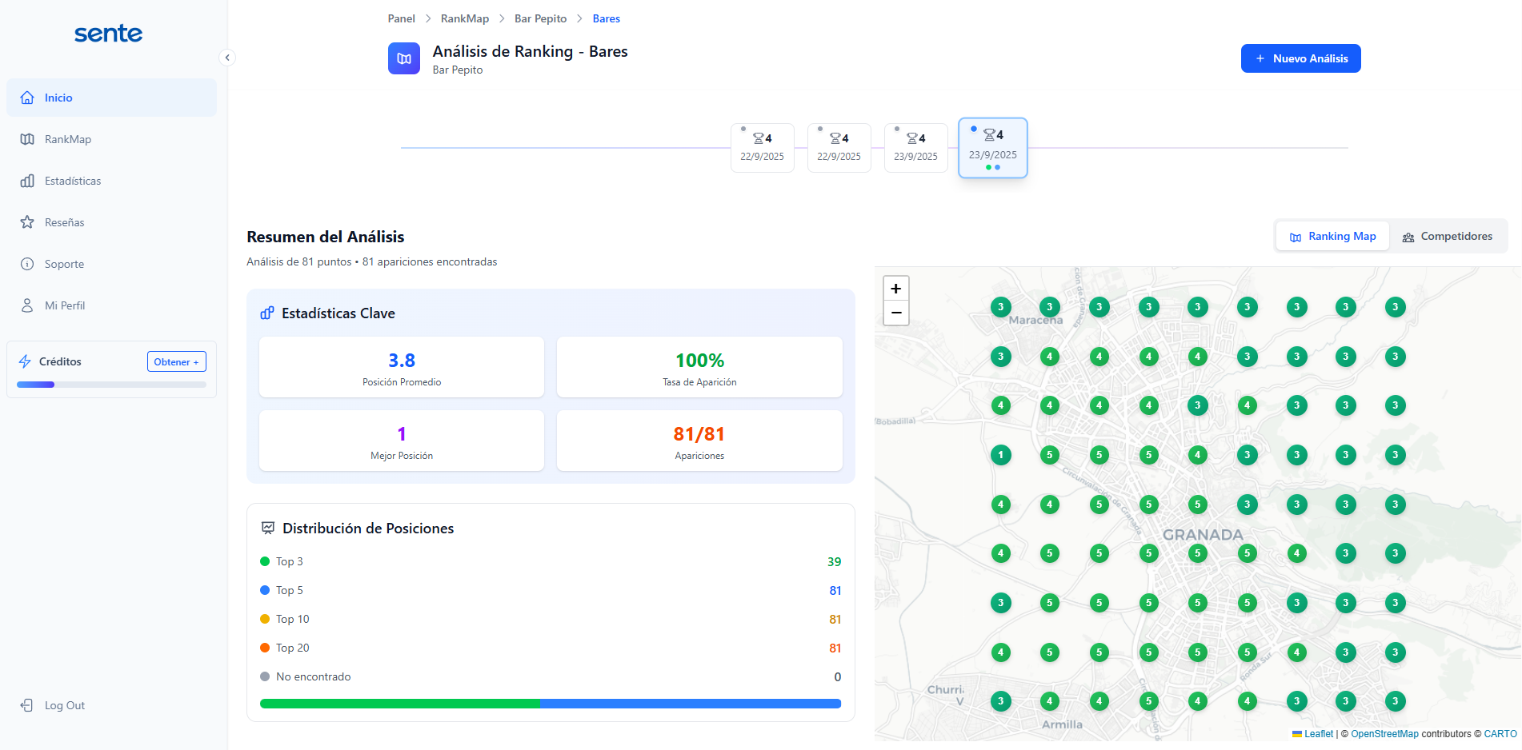Click the Estadísticas bar chart icon
Image resolution: width=1522 pixels, height=750 pixels.
[x=27, y=181]
